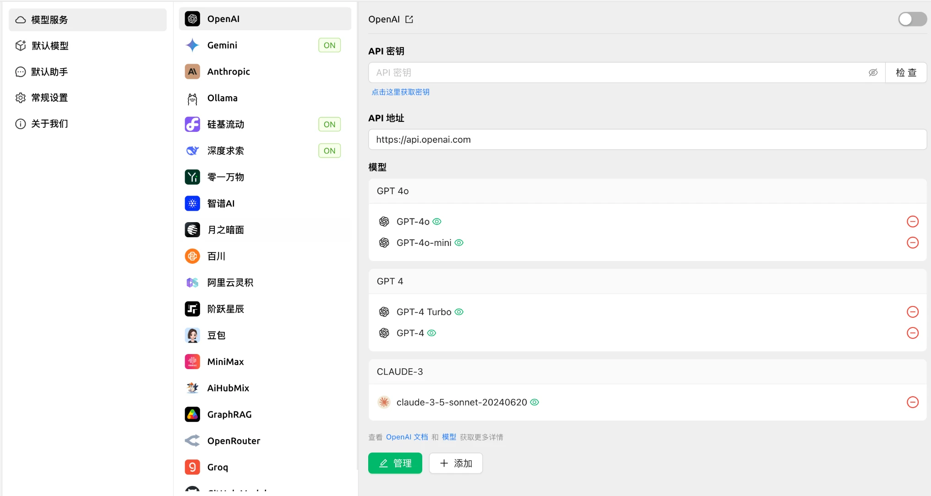Click the API 密钥 input field
The width and height of the screenshot is (931, 496).
[614, 72]
